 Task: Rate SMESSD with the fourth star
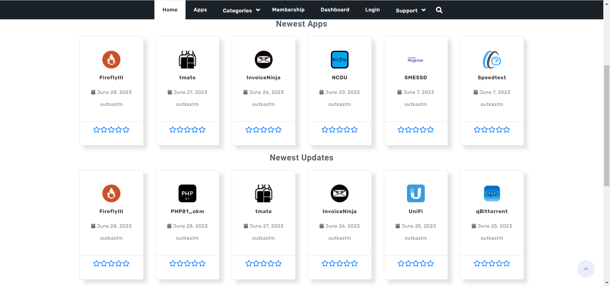coord(423,130)
